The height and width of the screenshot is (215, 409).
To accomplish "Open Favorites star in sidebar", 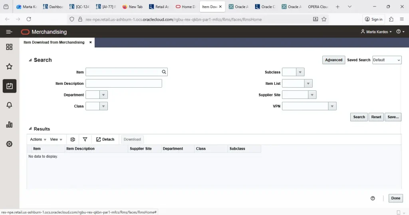I will coord(9,66).
